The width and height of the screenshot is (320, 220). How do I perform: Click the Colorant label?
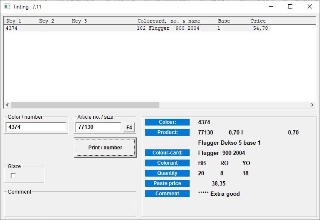coord(167,163)
